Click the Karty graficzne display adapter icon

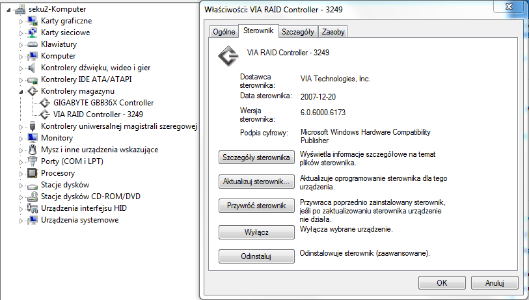pyautogui.click(x=33, y=21)
